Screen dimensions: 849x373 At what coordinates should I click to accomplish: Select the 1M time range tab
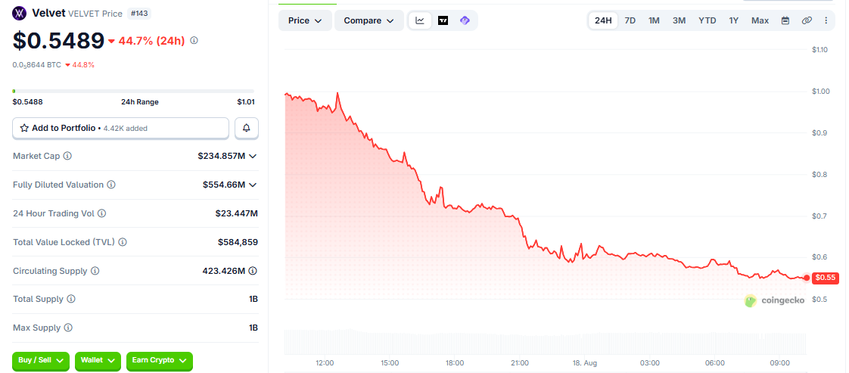pos(654,20)
